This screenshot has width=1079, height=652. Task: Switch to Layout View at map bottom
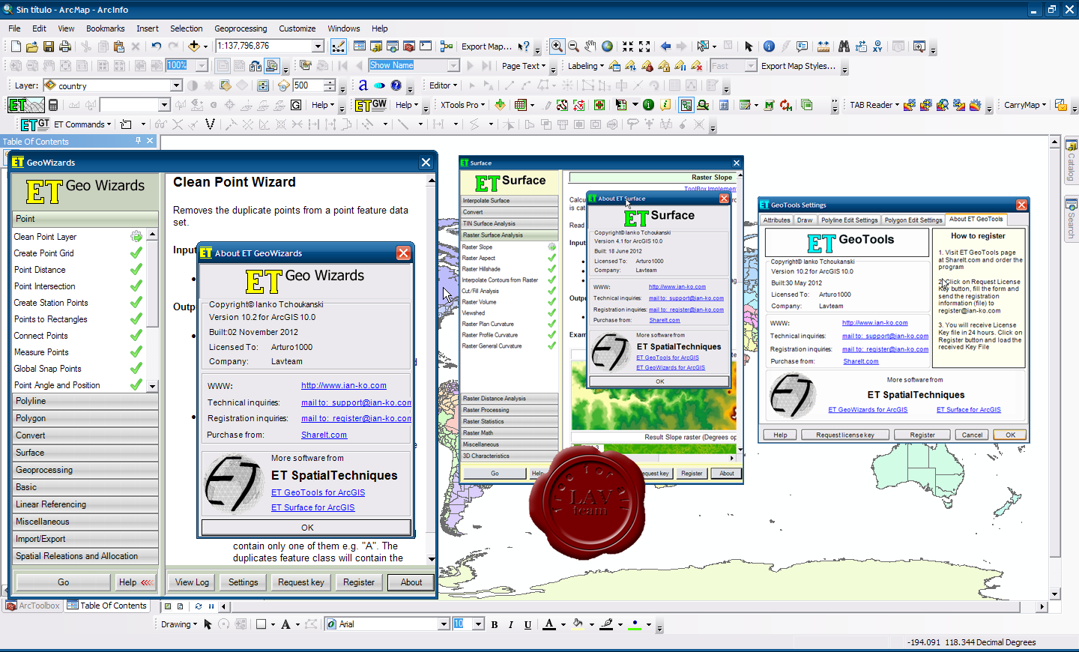[181, 606]
